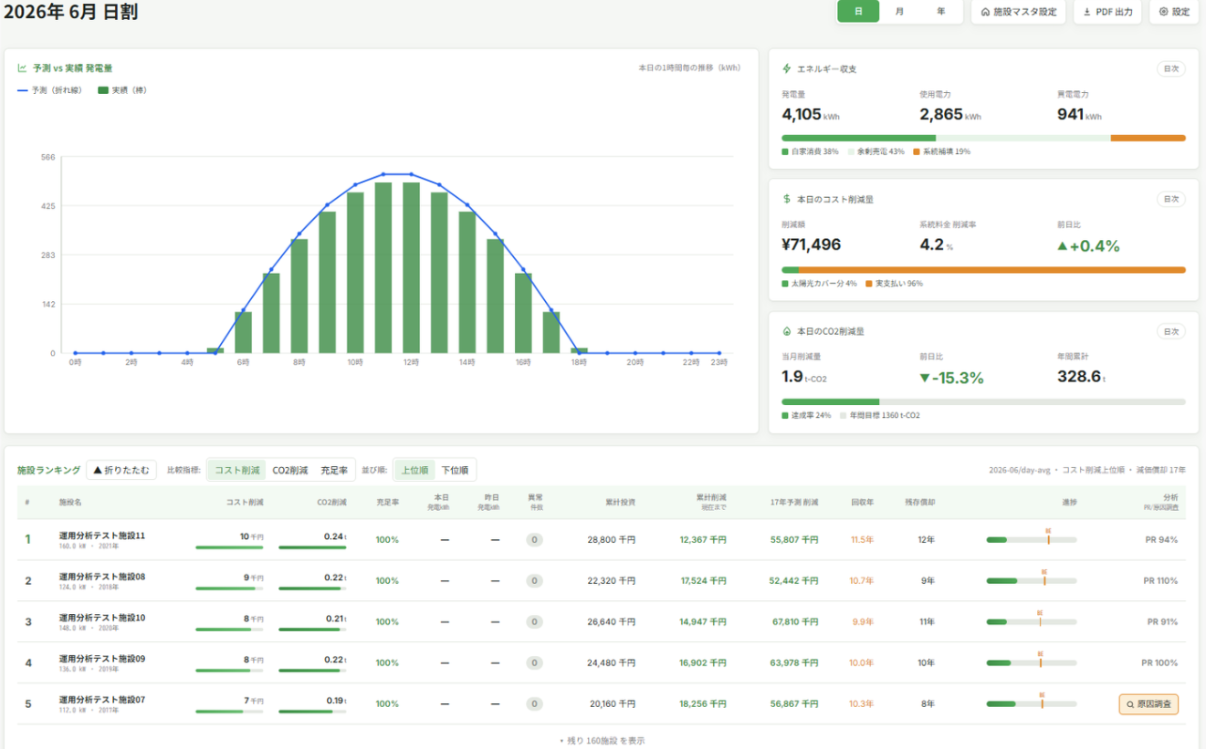Expand the list via 残り 160施設 を表示
Viewport: 1206px width, 749px height.
(x=603, y=741)
